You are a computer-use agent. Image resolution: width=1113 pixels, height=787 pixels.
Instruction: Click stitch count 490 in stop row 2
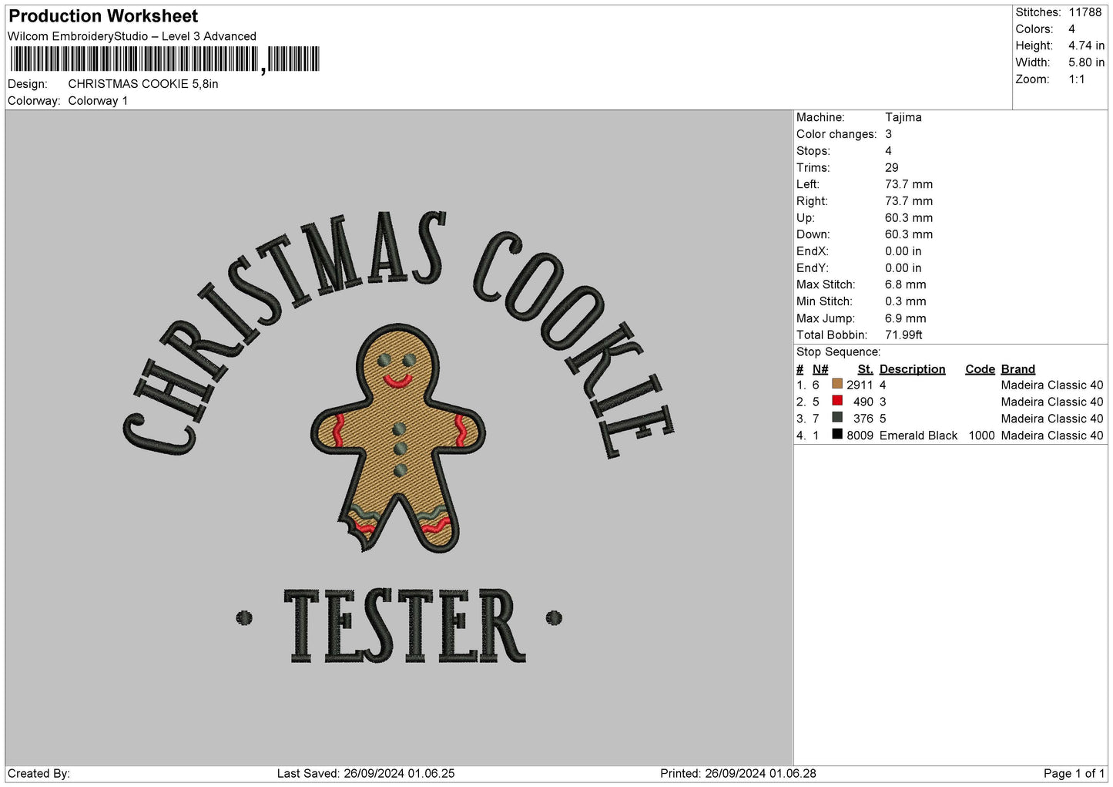[x=863, y=402]
